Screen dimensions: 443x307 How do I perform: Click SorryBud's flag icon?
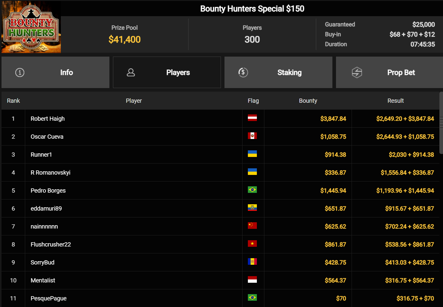252,262
